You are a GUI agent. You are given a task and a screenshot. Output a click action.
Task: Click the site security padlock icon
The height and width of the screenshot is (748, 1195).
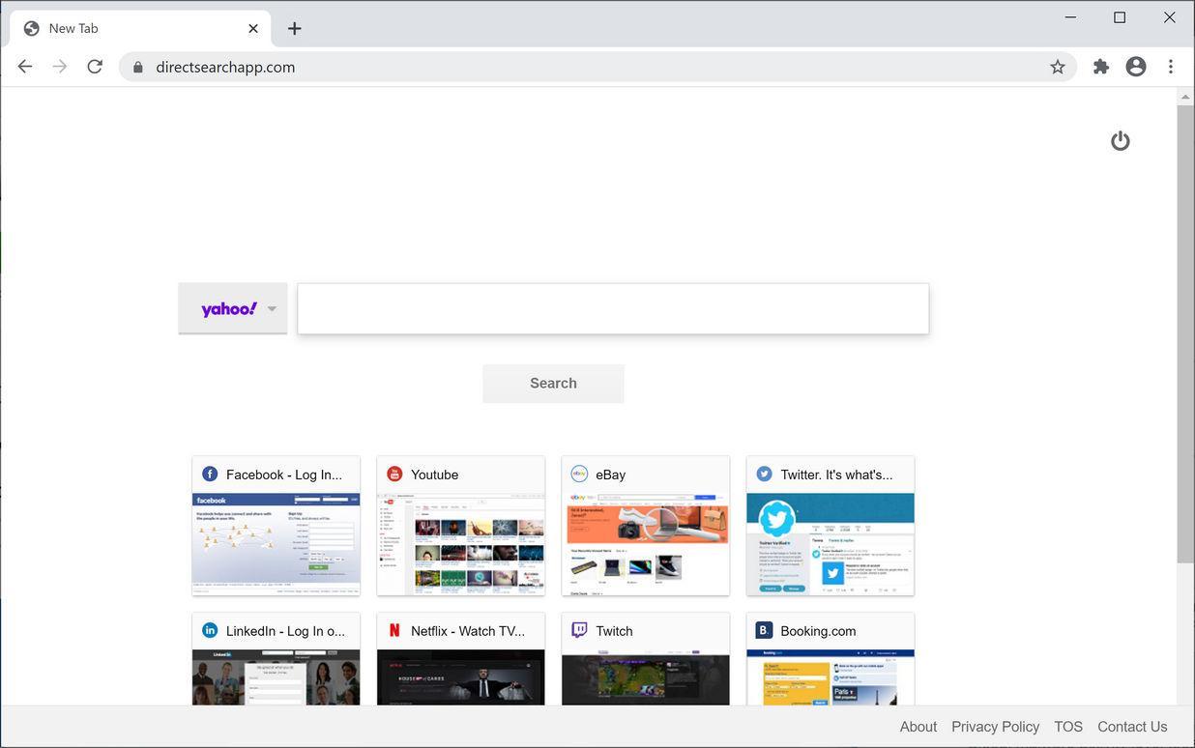pos(137,67)
